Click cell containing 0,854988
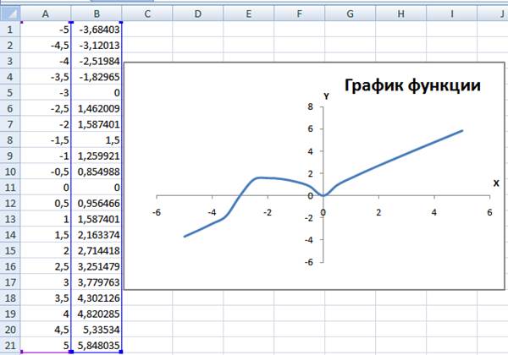The width and height of the screenshot is (508, 355). click(x=97, y=172)
